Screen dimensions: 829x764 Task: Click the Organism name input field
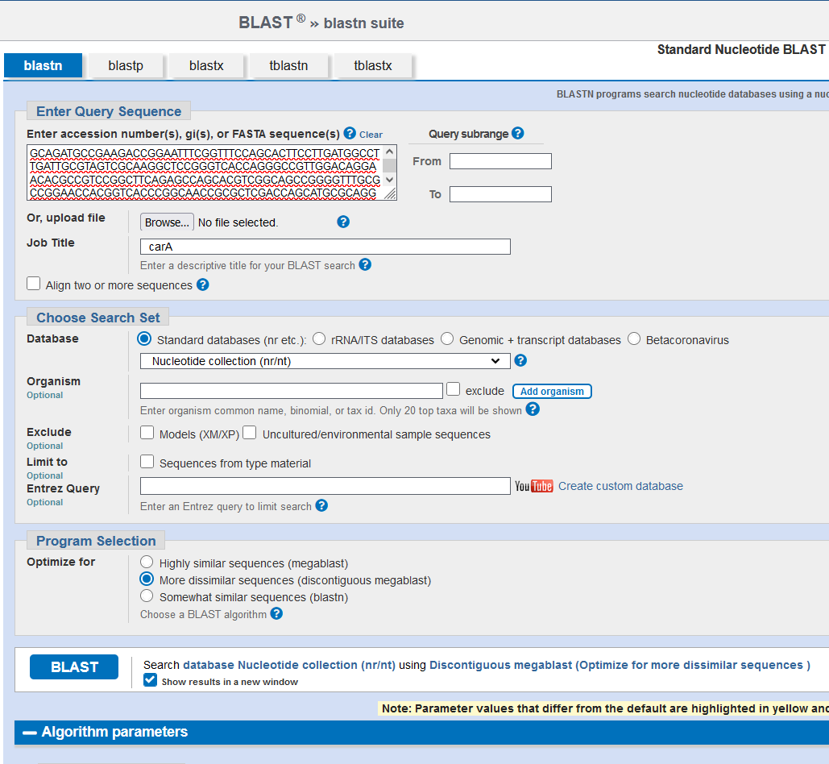(x=291, y=391)
